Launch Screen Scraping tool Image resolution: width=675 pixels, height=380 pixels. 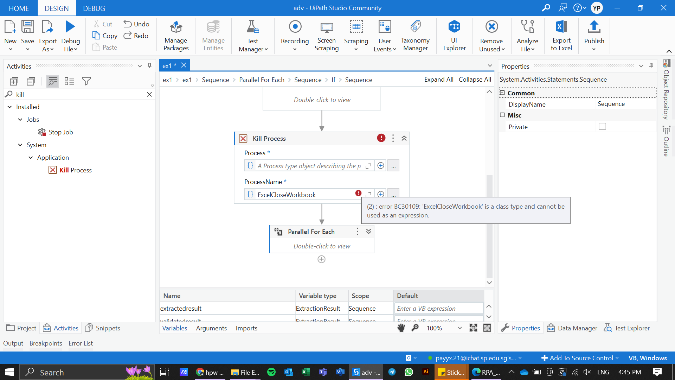pos(326,36)
